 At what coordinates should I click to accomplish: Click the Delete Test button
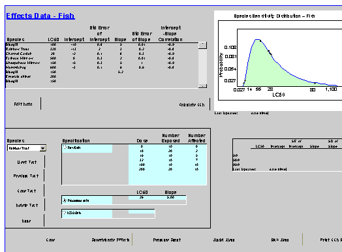coord(27,205)
